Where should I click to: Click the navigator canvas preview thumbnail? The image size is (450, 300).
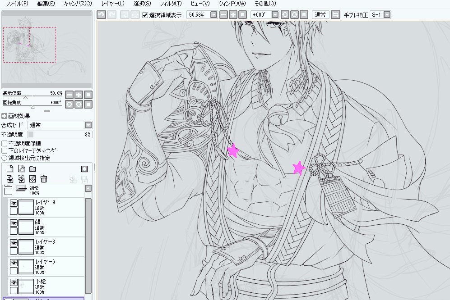pyautogui.click(x=47, y=50)
